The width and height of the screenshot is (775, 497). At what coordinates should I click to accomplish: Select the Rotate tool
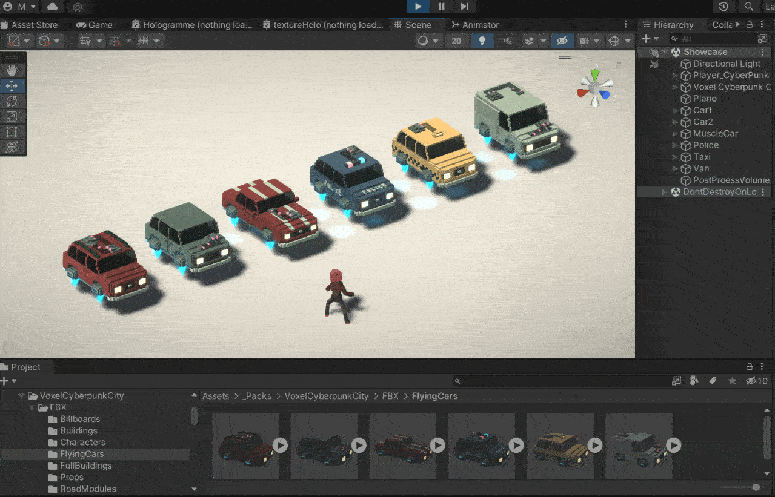[12, 101]
